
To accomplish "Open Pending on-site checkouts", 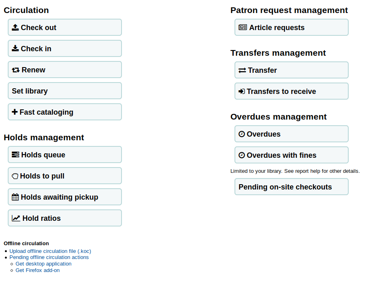I will tap(292, 187).
